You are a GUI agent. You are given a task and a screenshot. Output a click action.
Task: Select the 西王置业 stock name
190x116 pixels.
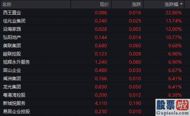[x=12, y=13]
